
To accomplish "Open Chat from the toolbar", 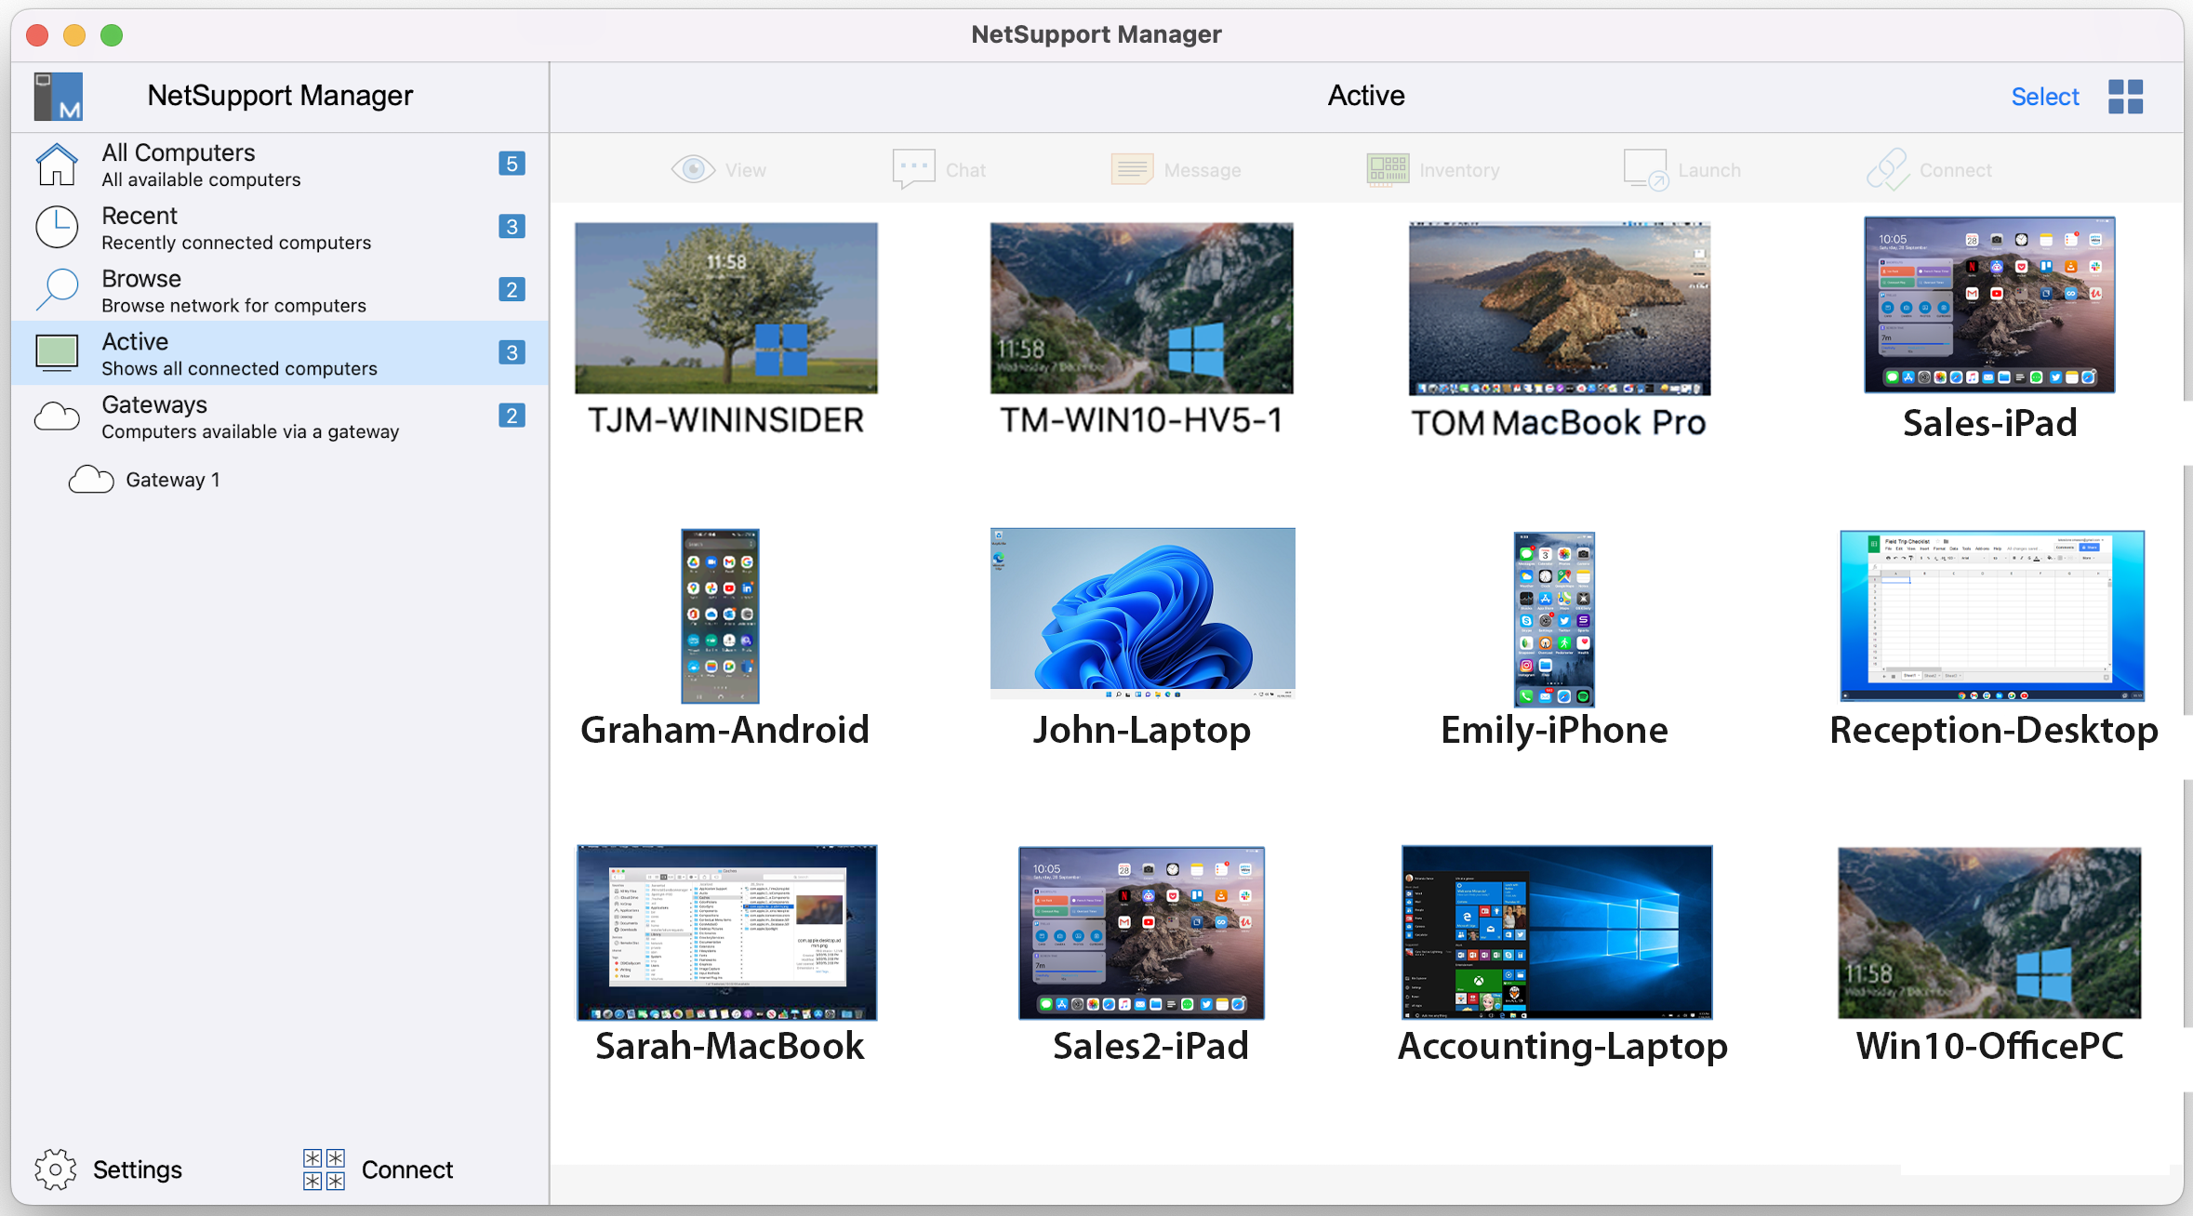I will [x=913, y=169].
